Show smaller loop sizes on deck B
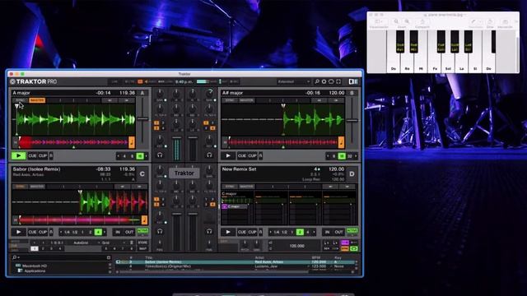Image resolution: width=527 pixels, height=296 pixels. coord(328,156)
